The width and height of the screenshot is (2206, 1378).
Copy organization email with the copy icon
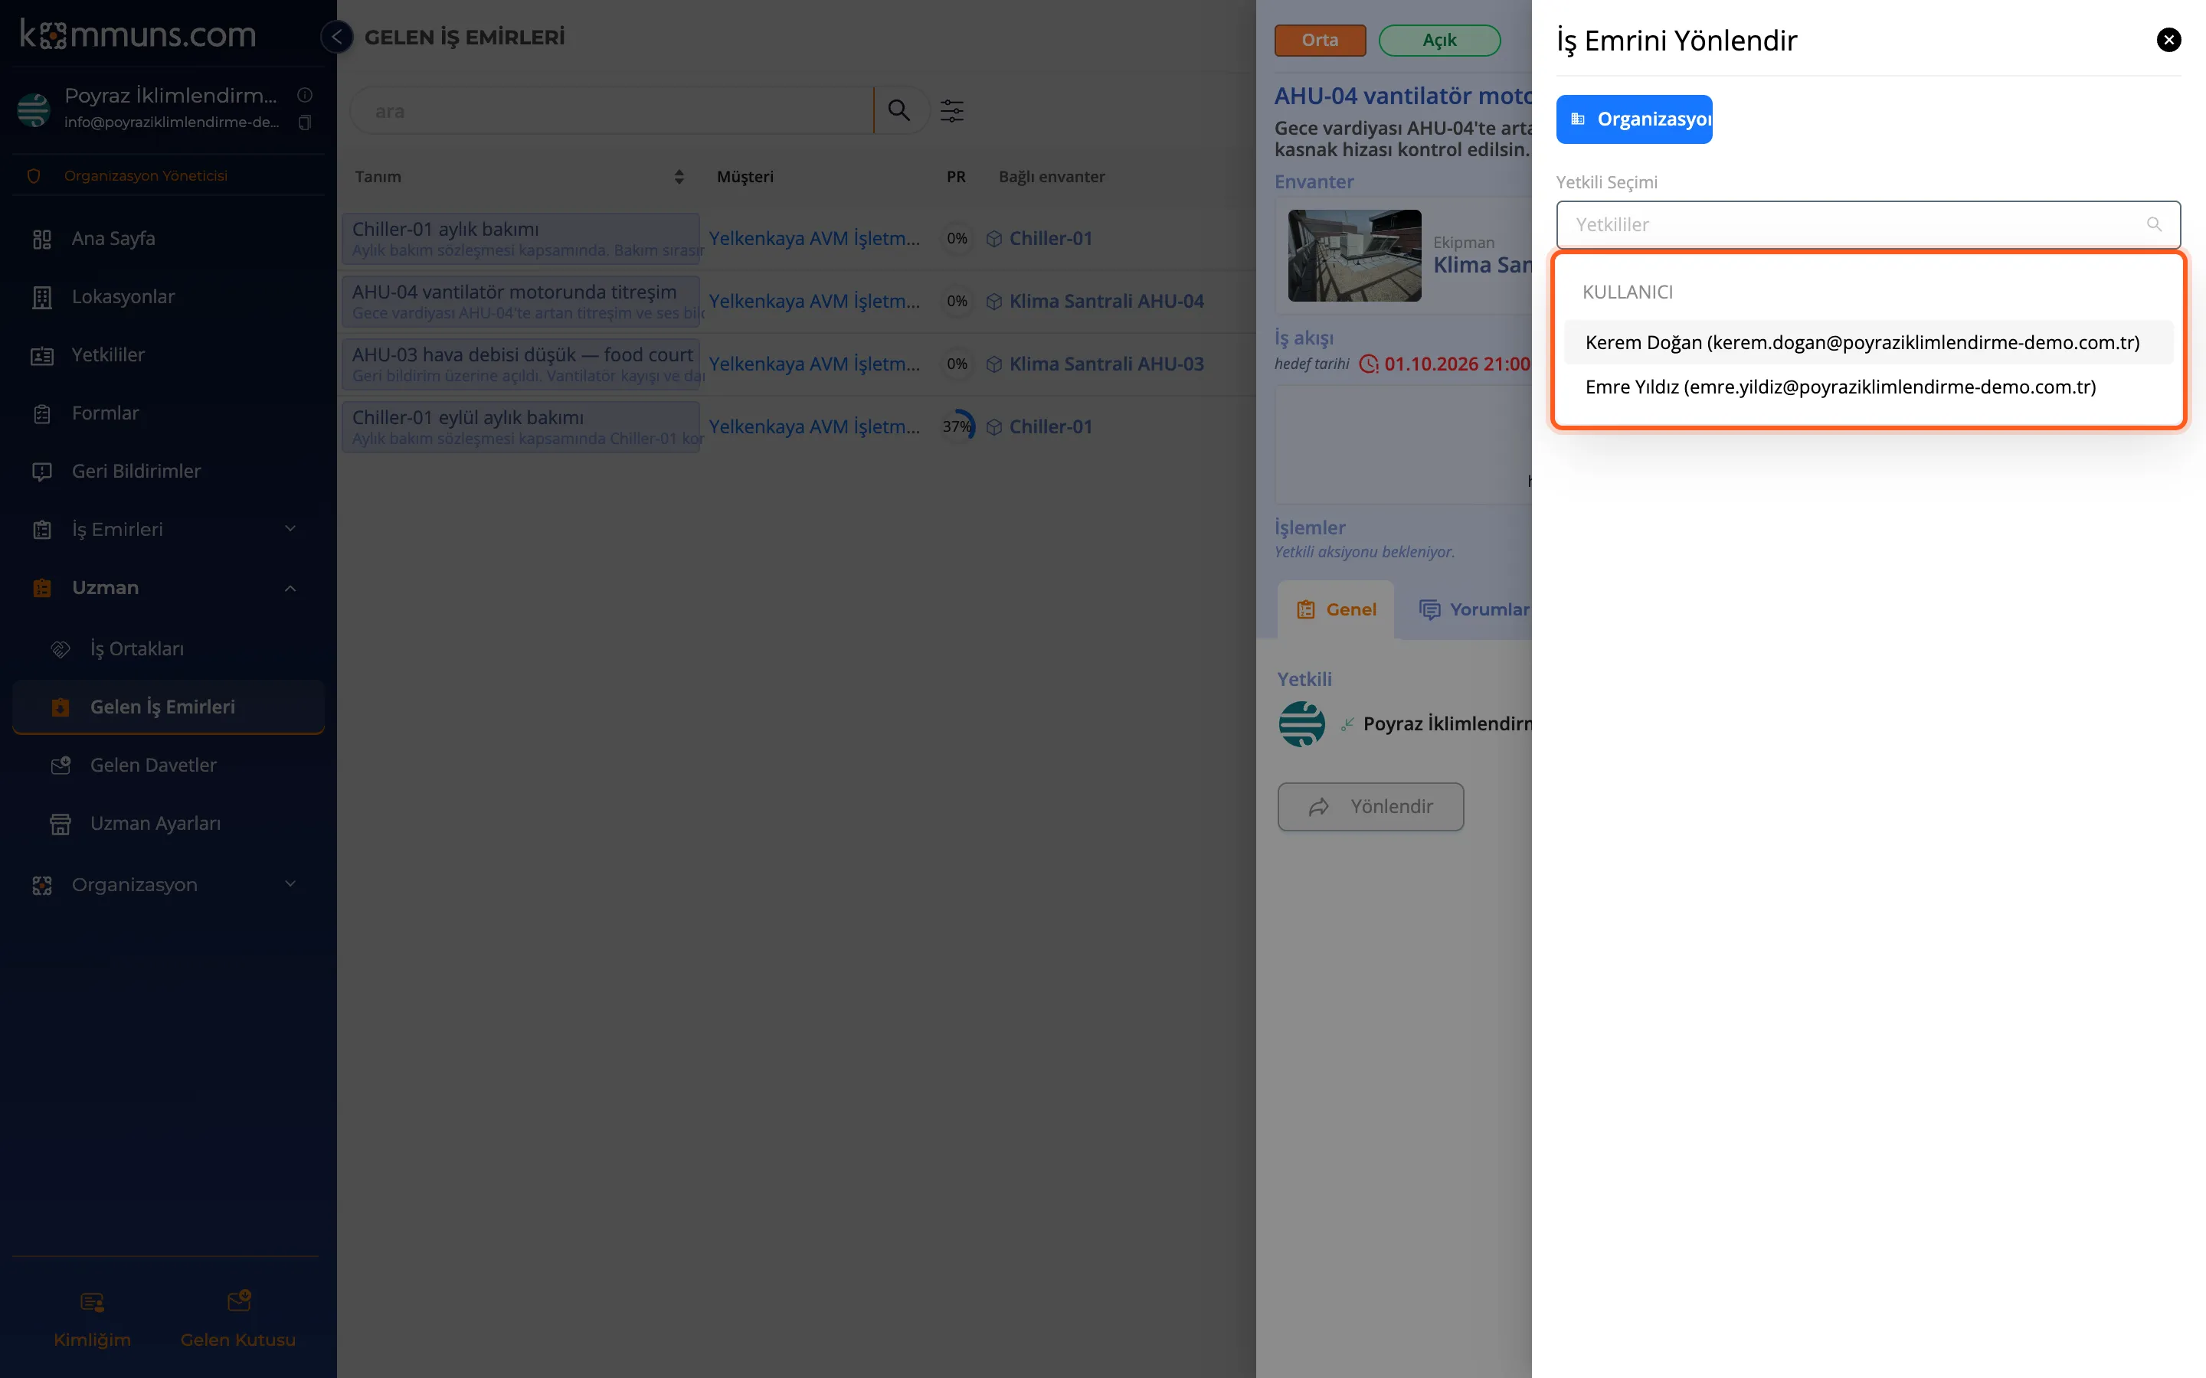(306, 122)
